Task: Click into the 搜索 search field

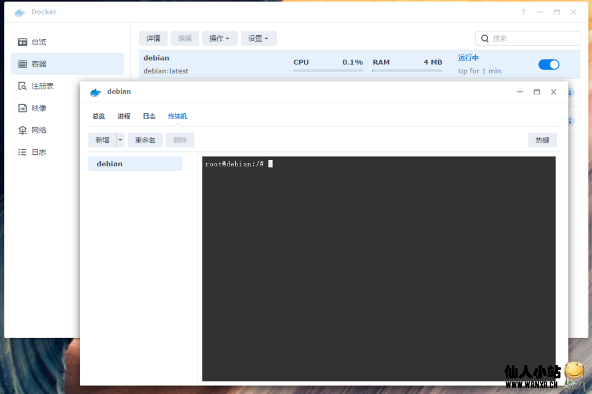Action: pos(533,39)
